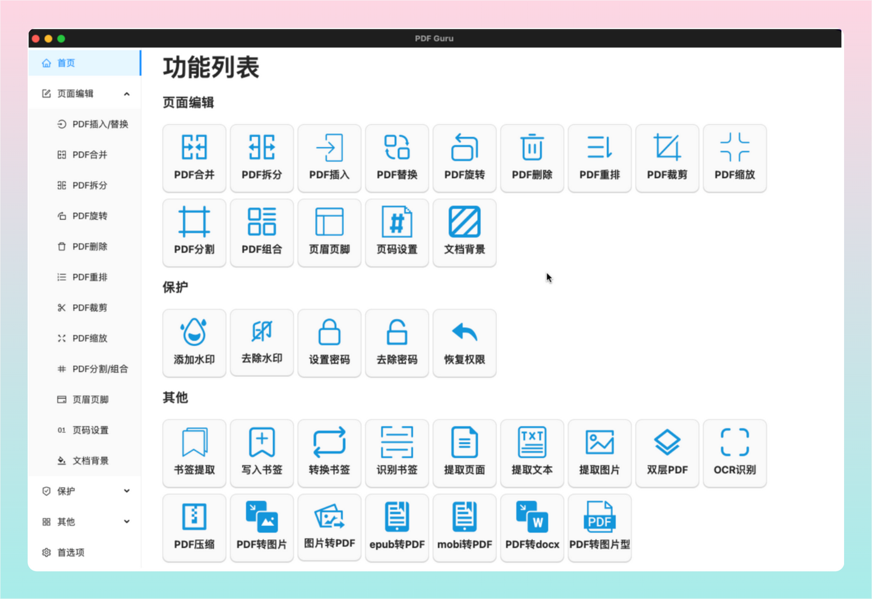This screenshot has width=872, height=599.
Task: Open the mobi转PDF tool card
Action: 464,528
